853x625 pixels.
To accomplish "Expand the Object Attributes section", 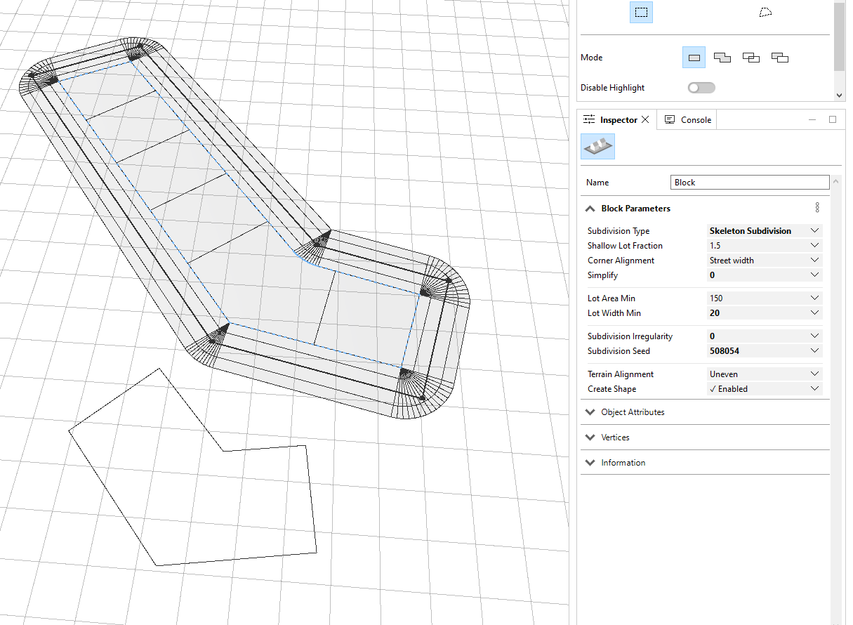I will [x=590, y=412].
